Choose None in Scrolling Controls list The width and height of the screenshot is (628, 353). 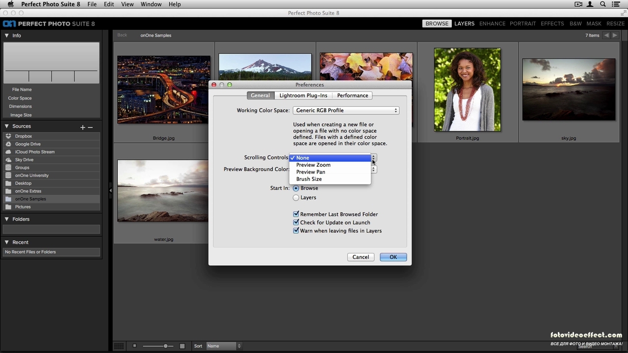330,158
